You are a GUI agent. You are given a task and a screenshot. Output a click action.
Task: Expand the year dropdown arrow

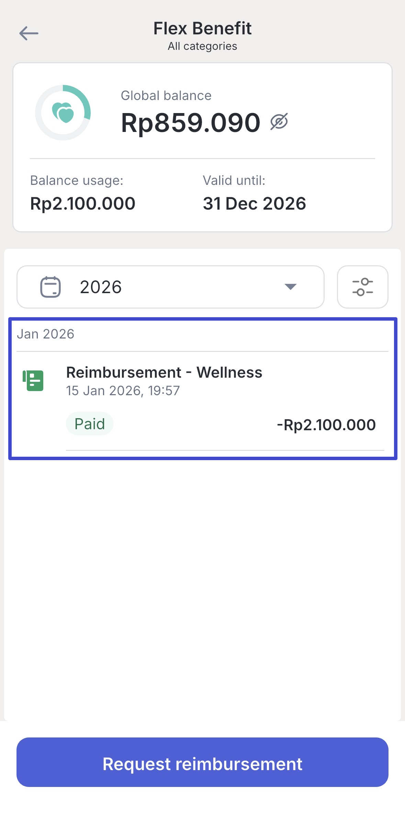291,287
